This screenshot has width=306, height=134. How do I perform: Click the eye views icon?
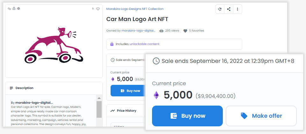(x=161, y=31)
